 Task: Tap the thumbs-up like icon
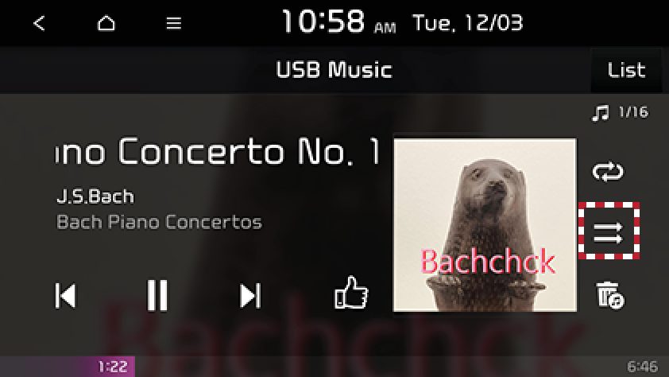(350, 293)
